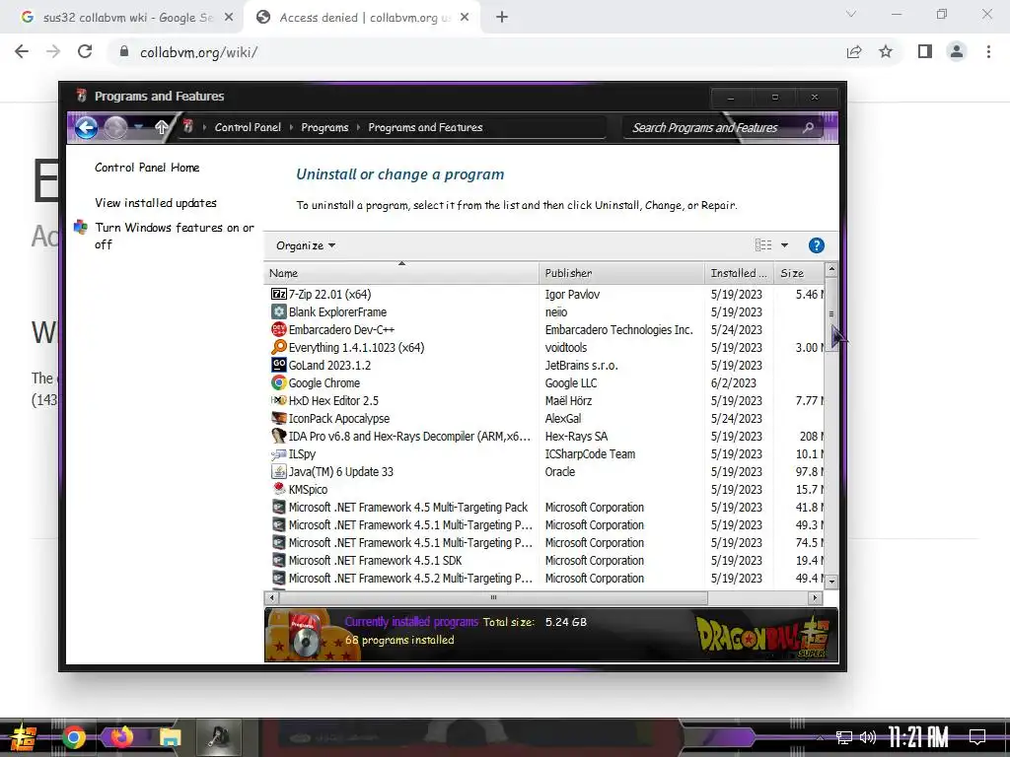Click the volume icon in system tray
Viewport: 1010px width, 757px height.
click(x=868, y=737)
